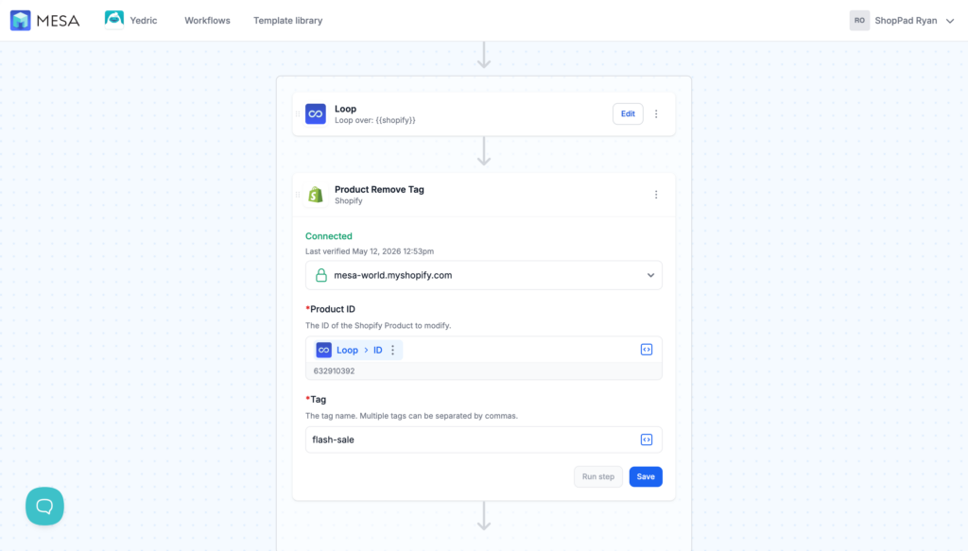
Task: Save the Product Remove Tag step
Action: click(646, 476)
